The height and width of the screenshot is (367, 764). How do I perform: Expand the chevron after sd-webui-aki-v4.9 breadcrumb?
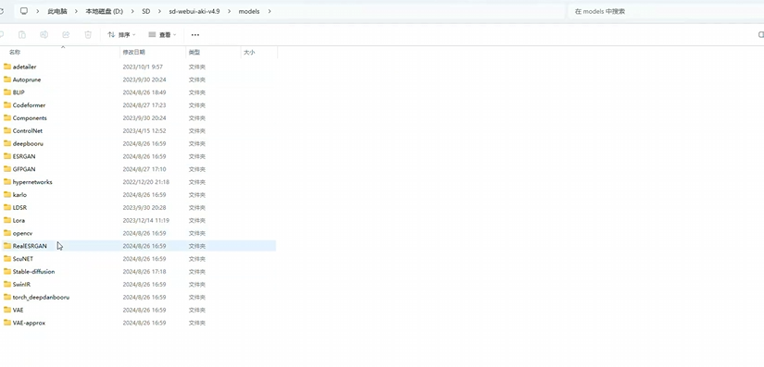(229, 11)
